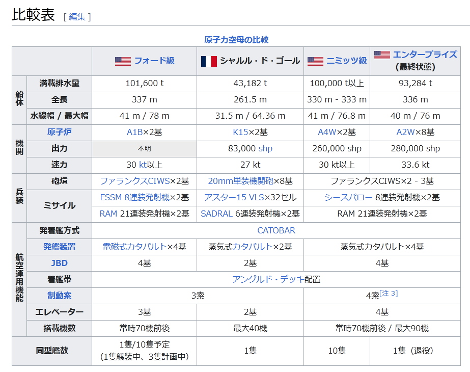Follow the フォード級 column header link
This screenshot has width=470, height=372.
pos(154,61)
